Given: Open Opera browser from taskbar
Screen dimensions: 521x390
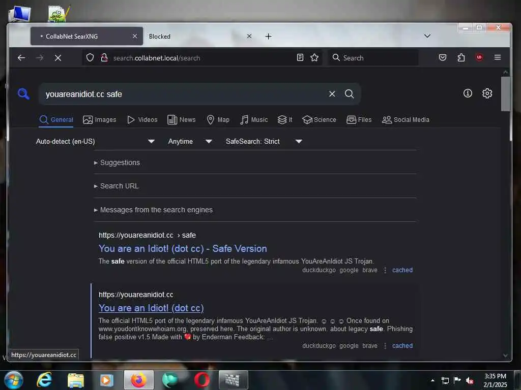Looking at the screenshot, I should click(x=201, y=380).
